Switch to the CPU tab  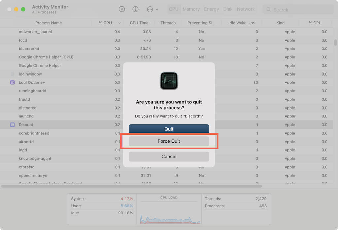174,9
